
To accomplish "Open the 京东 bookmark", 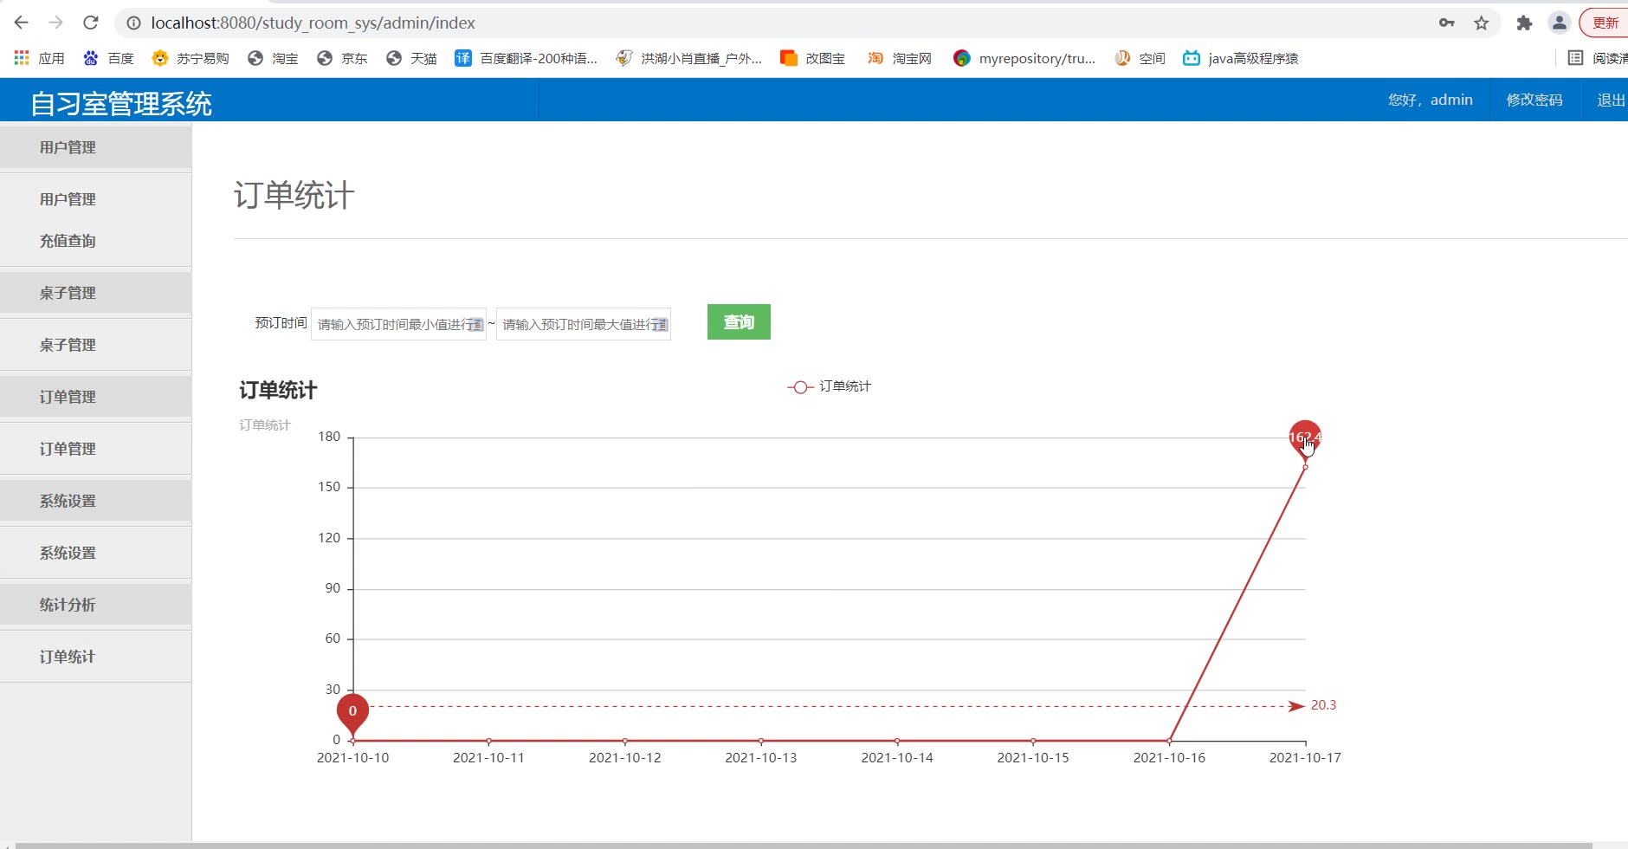I will 342,58.
